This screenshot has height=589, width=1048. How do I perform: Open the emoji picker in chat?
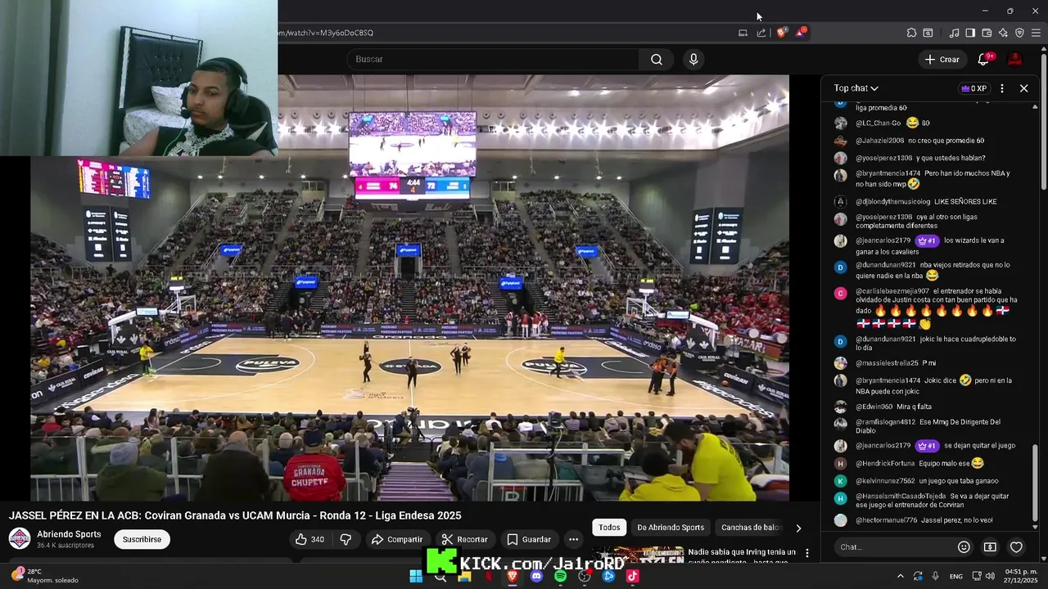pyautogui.click(x=964, y=547)
